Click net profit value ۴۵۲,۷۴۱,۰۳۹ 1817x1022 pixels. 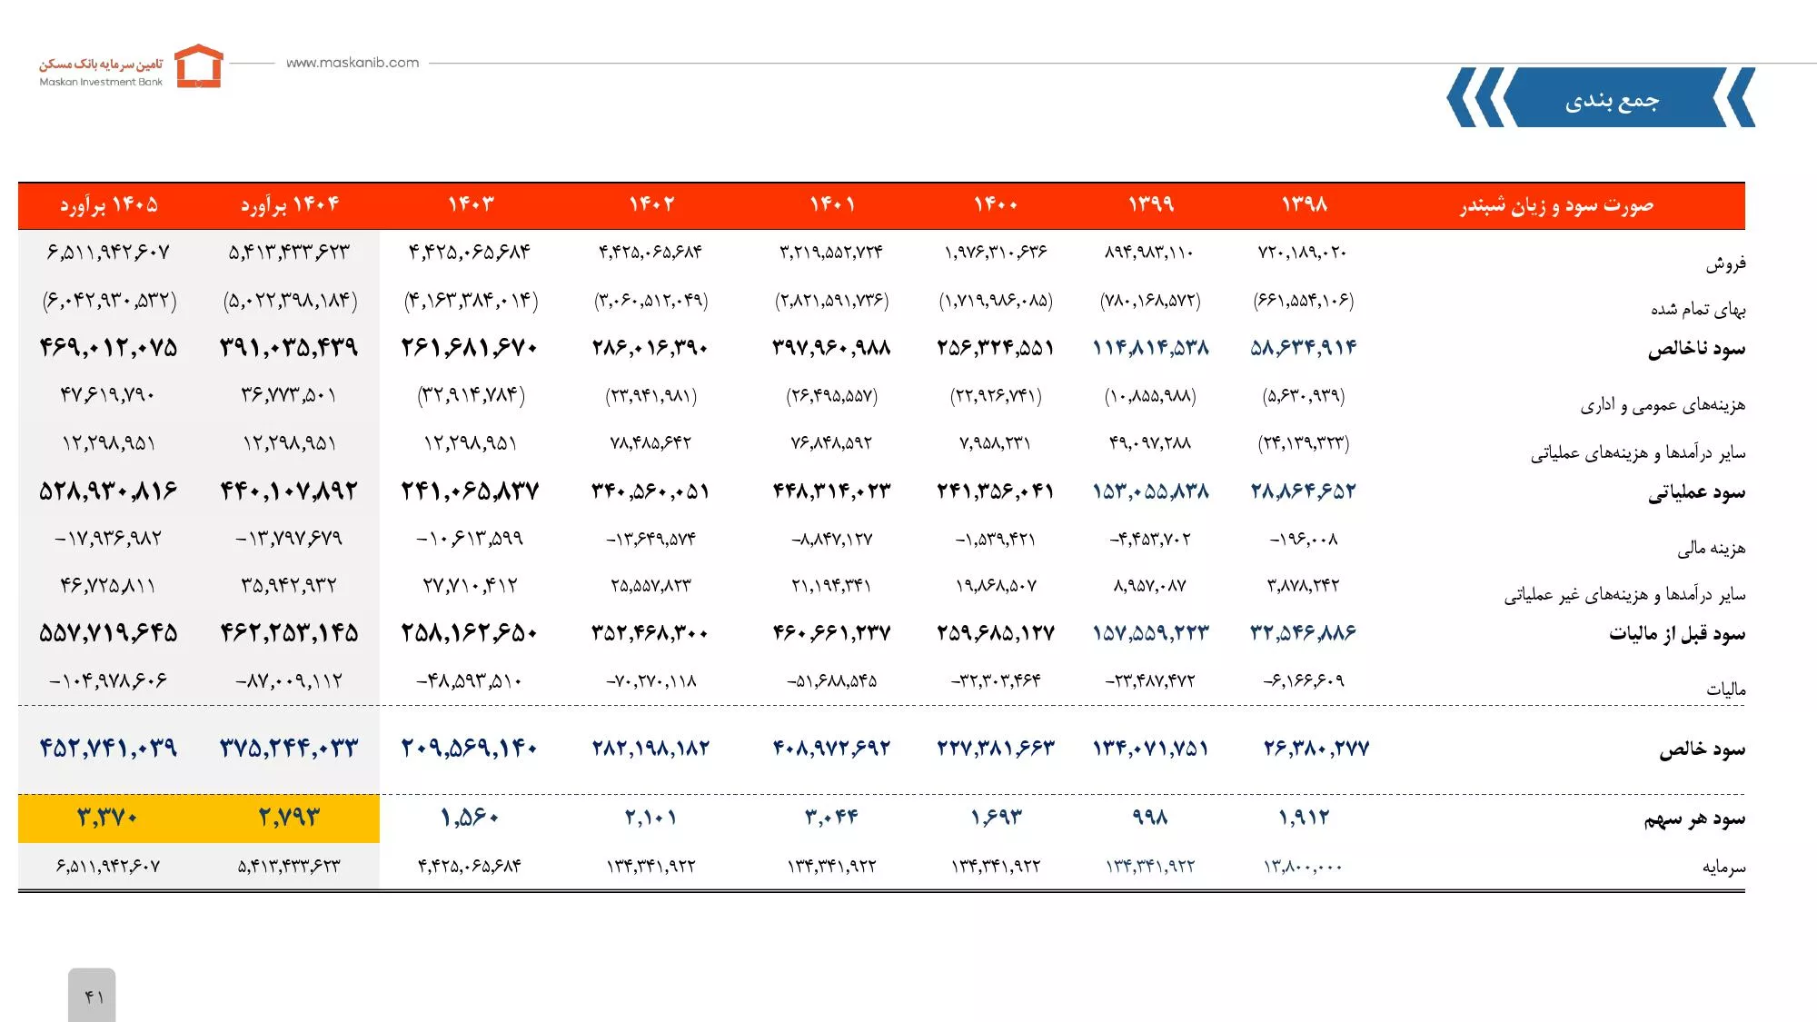108,749
